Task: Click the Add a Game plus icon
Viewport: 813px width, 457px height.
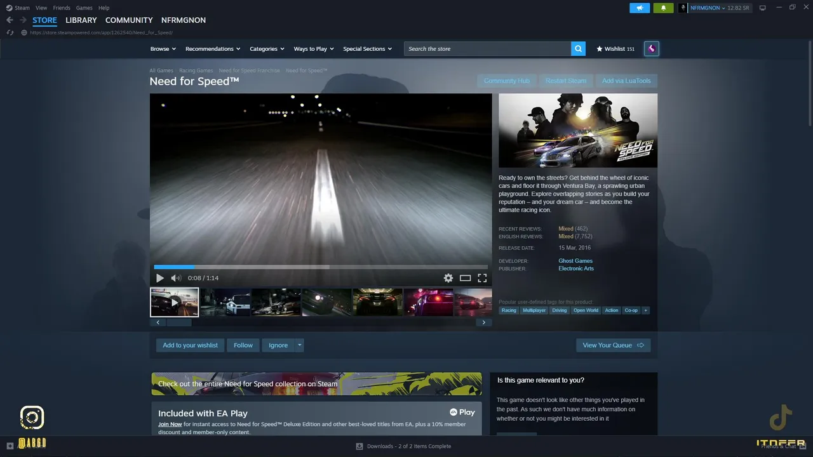Action: [x=10, y=446]
